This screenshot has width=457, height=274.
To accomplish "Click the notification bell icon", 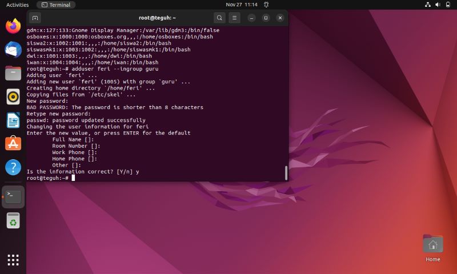I will pos(266,5).
